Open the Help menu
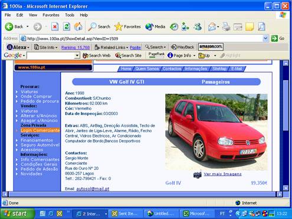 pyautogui.click(x=84, y=15)
